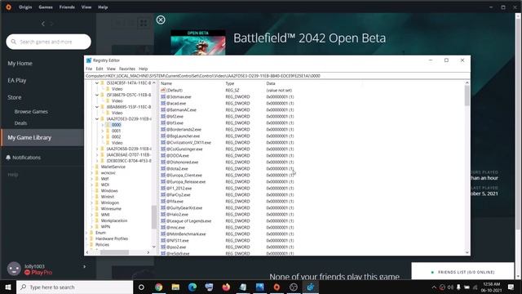Click the Battlefield 2042 Open Beta thumbnail
This screenshot has width=522, height=294.
pyautogui.click(x=198, y=42)
